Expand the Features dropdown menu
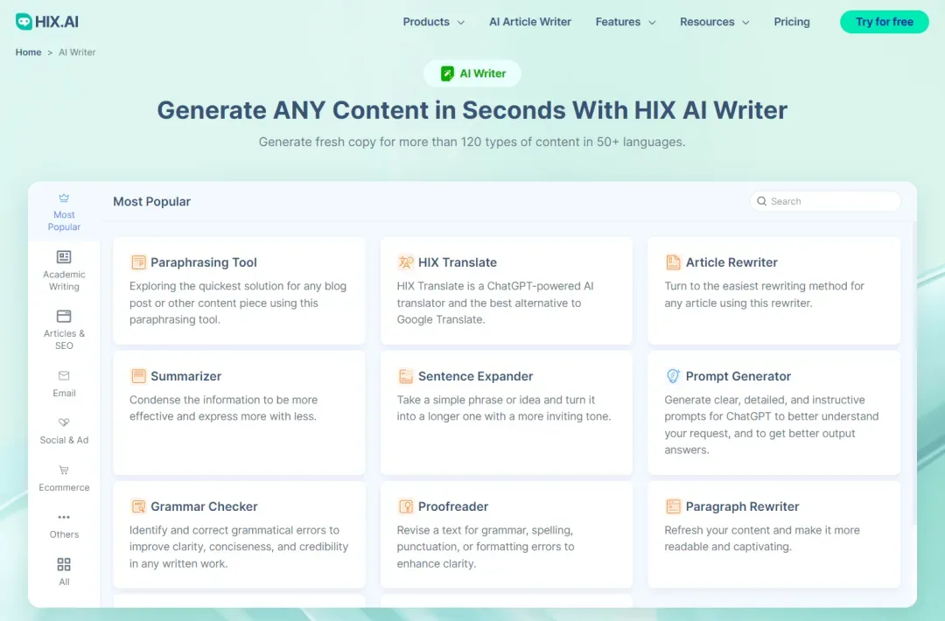Screen dimensions: 945x621 pos(625,22)
